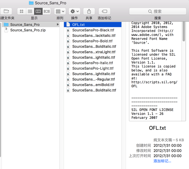Click the SourceSansPro-Bold.ttf font icon
The image size is (189, 169).
pos(68,41)
